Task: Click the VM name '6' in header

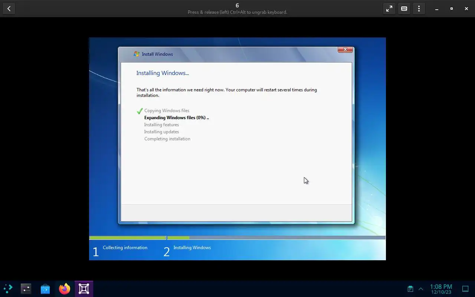Action: click(x=237, y=5)
